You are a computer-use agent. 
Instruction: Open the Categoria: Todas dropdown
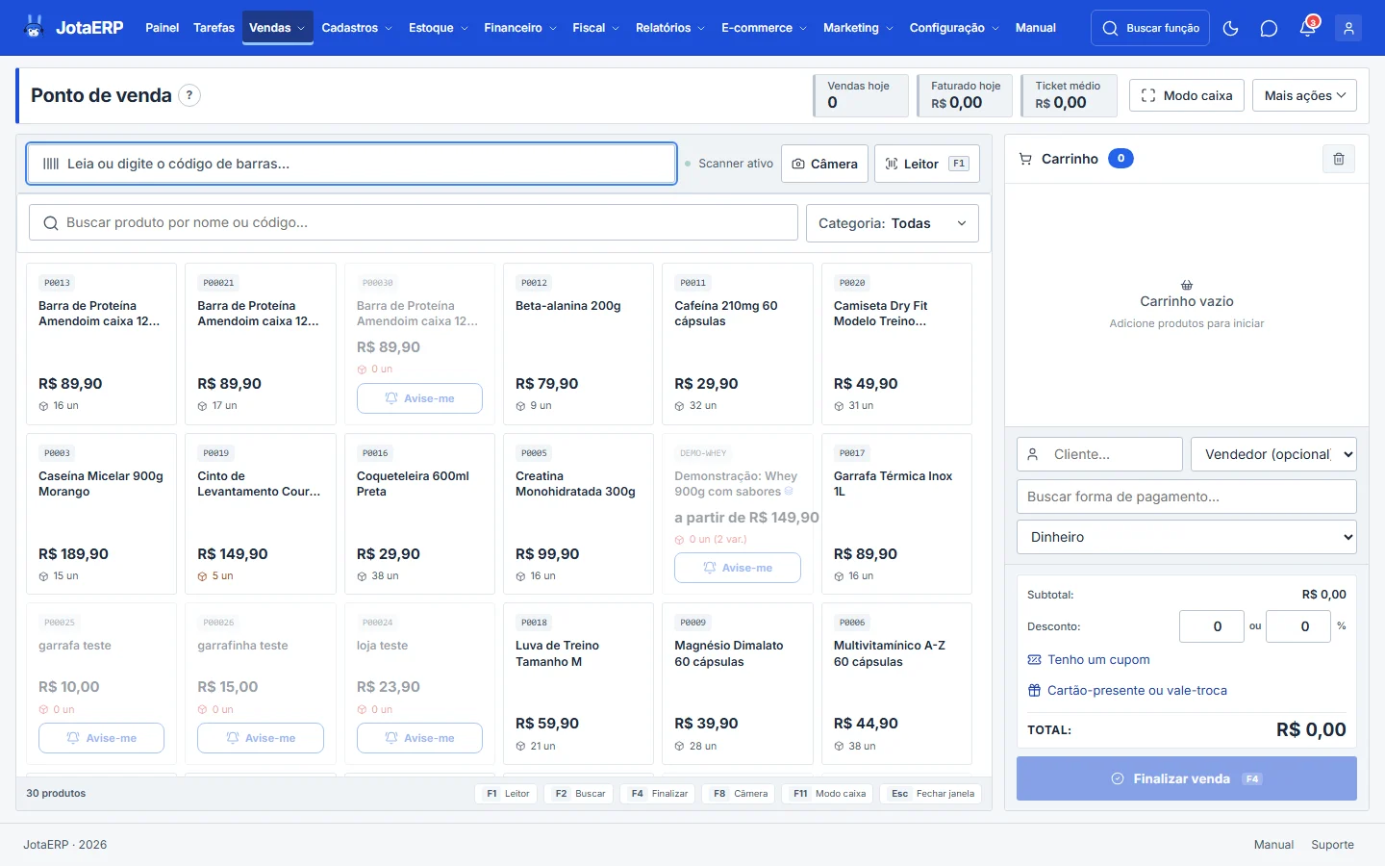point(893,223)
